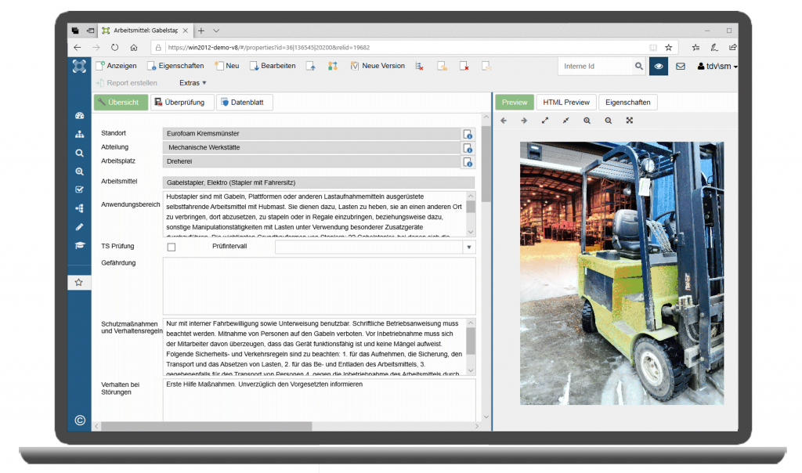
Task: Click the browser reload button
Action: [x=114, y=48]
